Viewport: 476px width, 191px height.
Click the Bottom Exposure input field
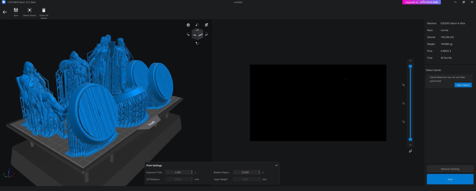tap(245, 172)
